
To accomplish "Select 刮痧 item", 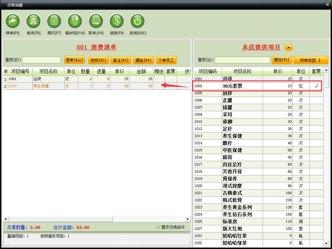I will (258, 93).
